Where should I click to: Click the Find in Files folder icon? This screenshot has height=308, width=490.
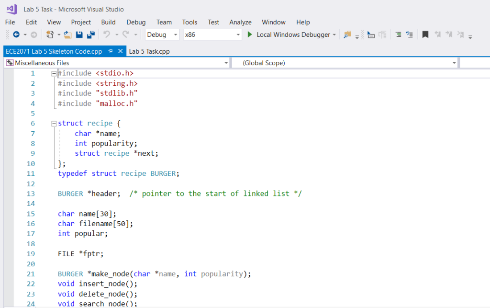coord(347,34)
